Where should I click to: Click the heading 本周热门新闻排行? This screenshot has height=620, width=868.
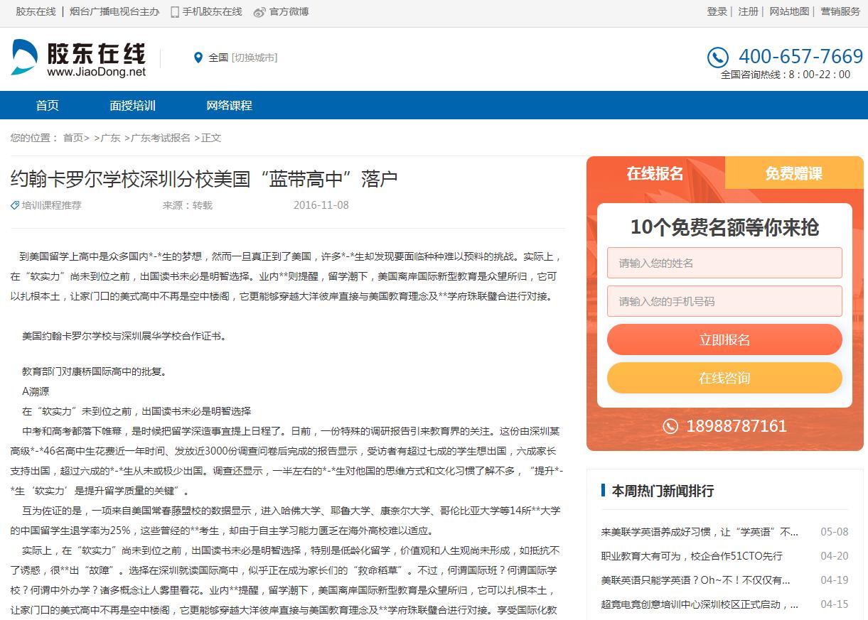click(663, 491)
